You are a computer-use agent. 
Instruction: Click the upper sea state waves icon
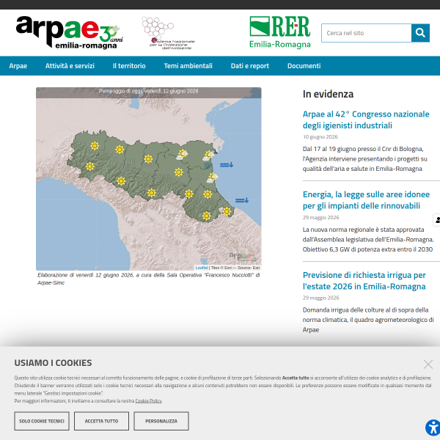coord(226,165)
